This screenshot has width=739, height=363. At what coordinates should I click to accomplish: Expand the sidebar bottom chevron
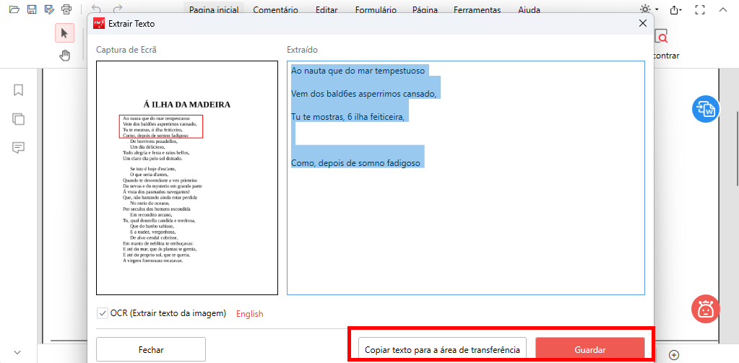pos(17,352)
